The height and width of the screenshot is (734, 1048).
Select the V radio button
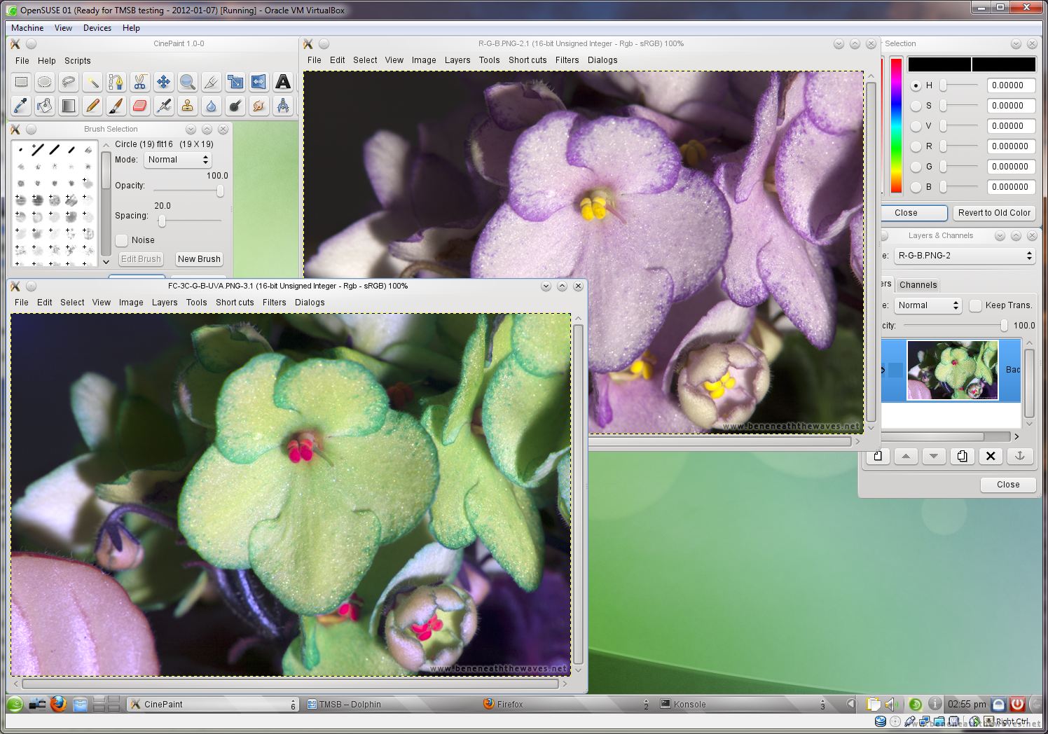(916, 126)
